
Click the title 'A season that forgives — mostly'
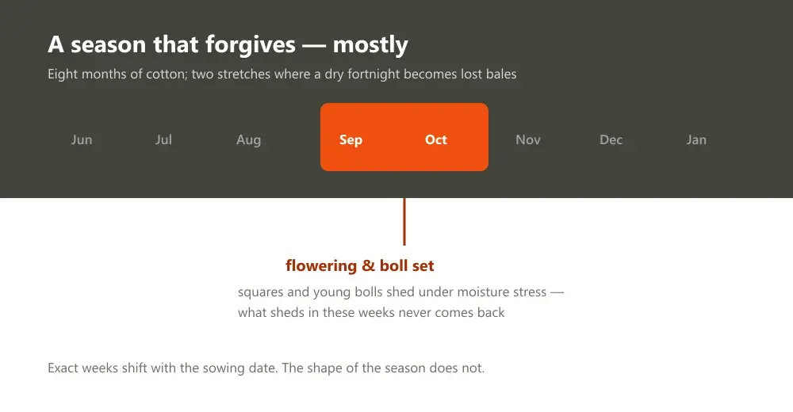[x=228, y=44]
